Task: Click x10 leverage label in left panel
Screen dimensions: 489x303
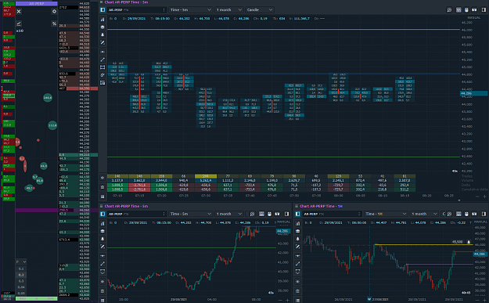Action: coord(20,31)
